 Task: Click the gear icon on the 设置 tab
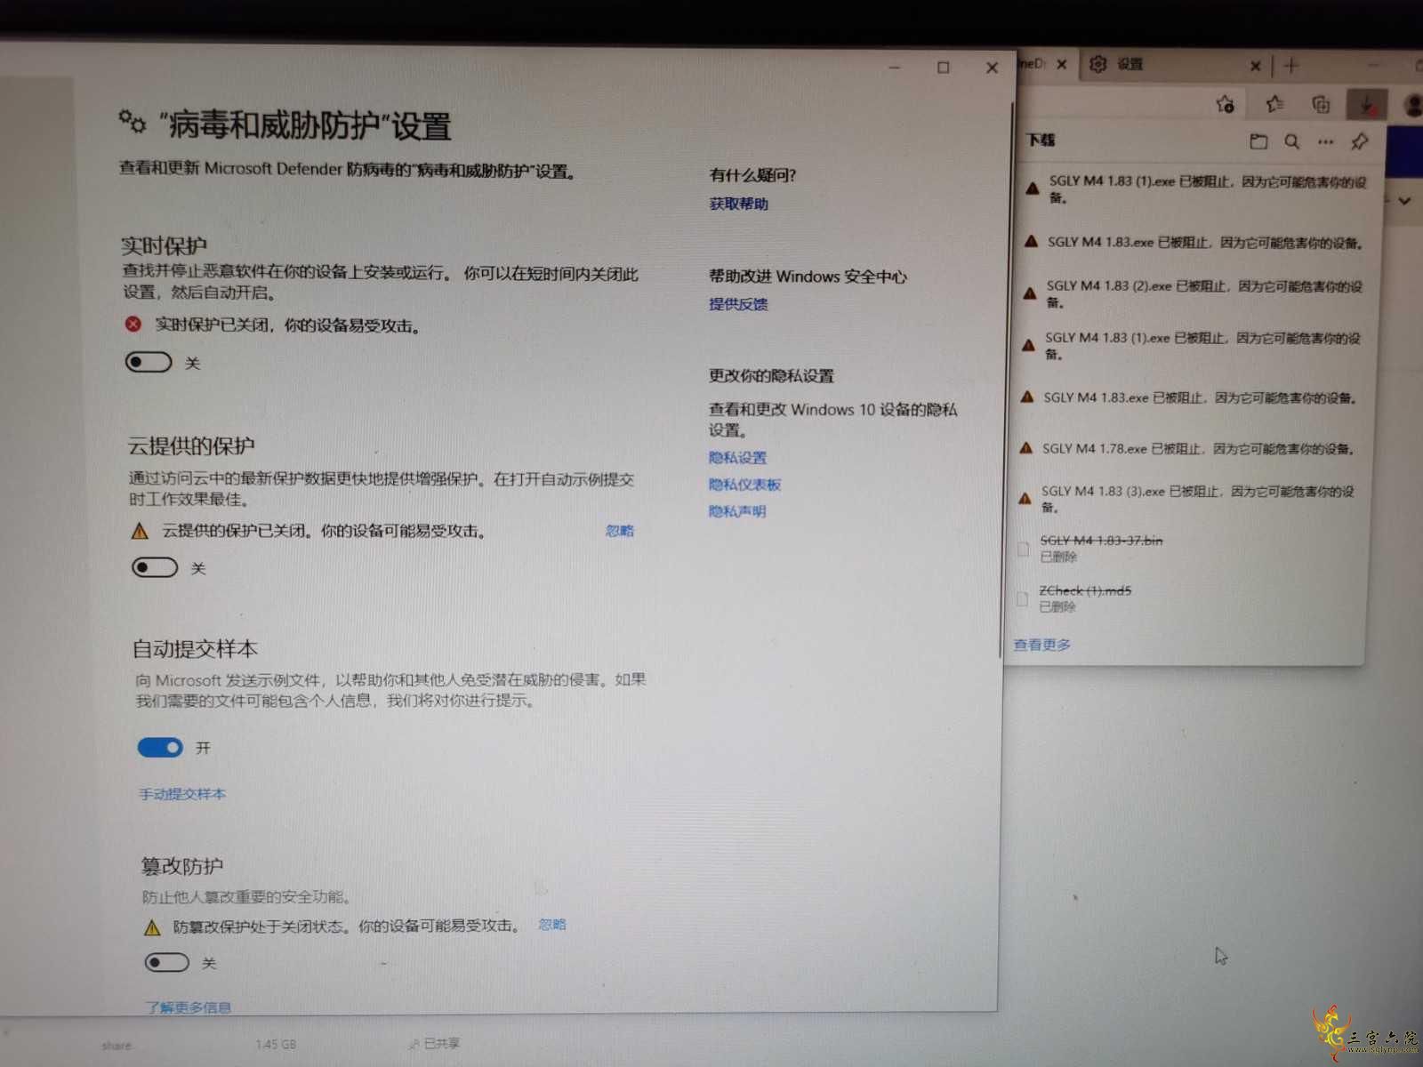tap(1098, 64)
